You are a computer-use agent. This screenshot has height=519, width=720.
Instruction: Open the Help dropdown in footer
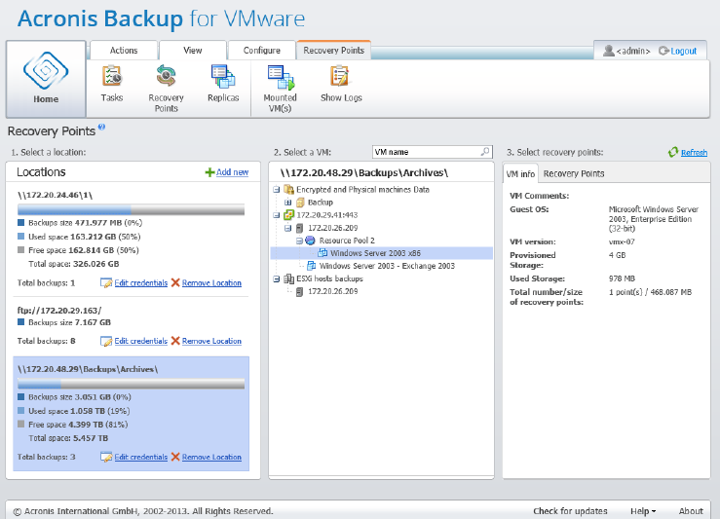[642, 511]
